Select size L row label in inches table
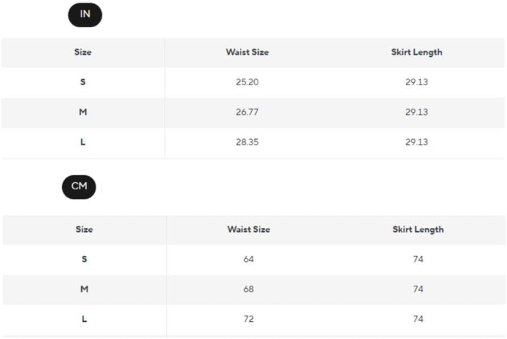This screenshot has height=339, width=507. (x=83, y=142)
